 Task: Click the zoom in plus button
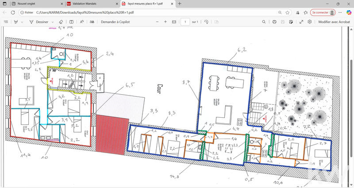pyautogui.click(x=165, y=22)
